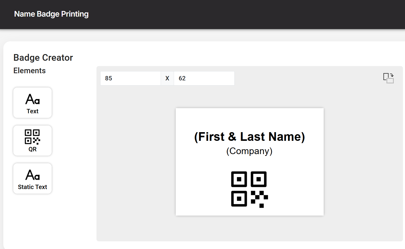Viewport: 405px width, 249px height.
Task: Click the Aa icon in the Text tile
Action: tap(32, 99)
